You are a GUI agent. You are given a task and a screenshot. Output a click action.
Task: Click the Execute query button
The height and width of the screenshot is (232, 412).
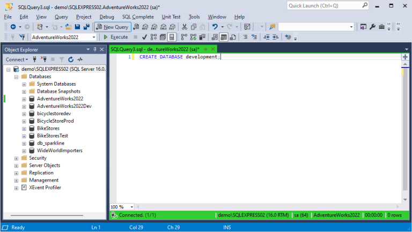click(115, 37)
